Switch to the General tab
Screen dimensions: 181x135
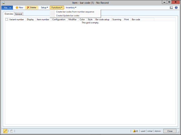coord(19,14)
